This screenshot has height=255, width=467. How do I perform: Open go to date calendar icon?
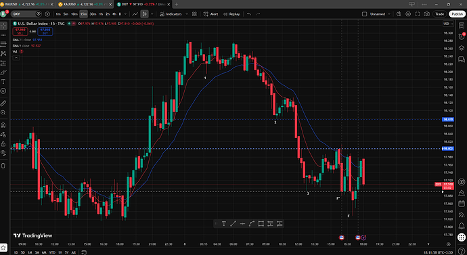[x=84, y=252]
